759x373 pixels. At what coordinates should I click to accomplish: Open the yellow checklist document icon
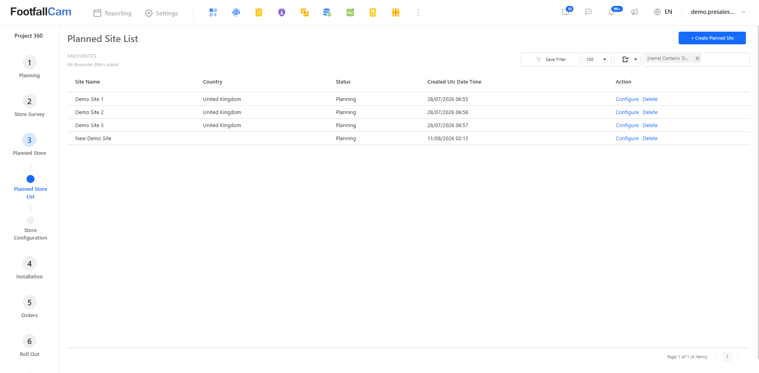click(x=373, y=13)
